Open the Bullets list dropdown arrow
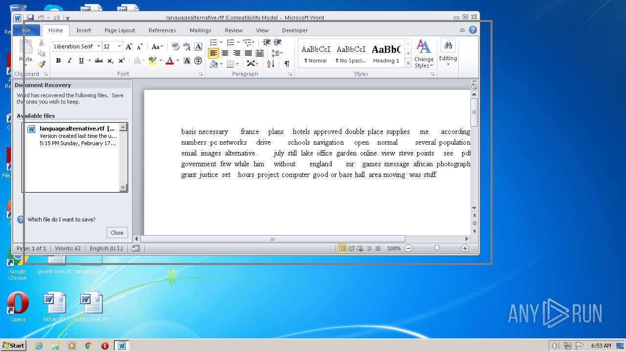The image size is (626, 352). click(x=221, y=43)
